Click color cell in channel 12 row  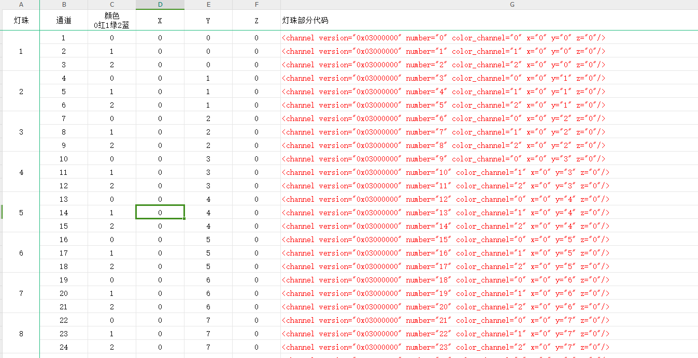(112, 186)
